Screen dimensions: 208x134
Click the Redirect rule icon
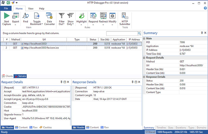[103, 16]
